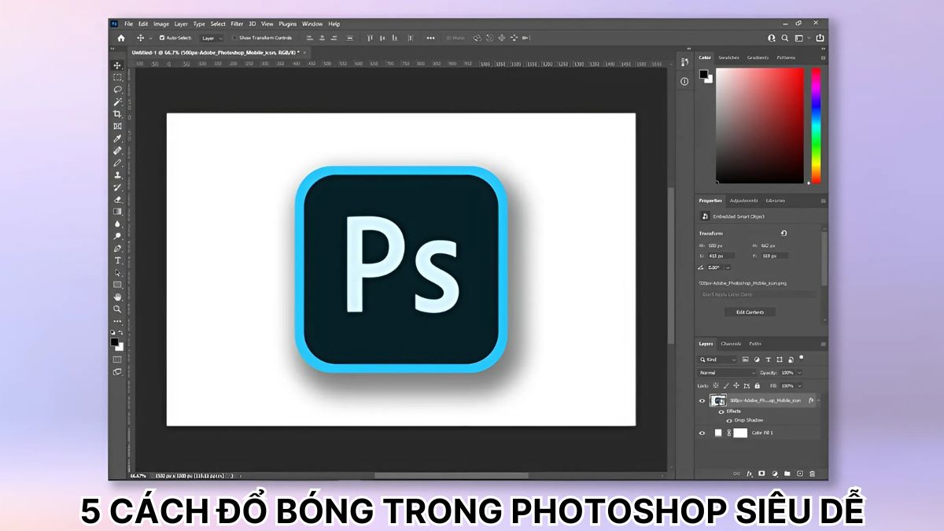
Task: Open the Image menu
Action: 161,24
